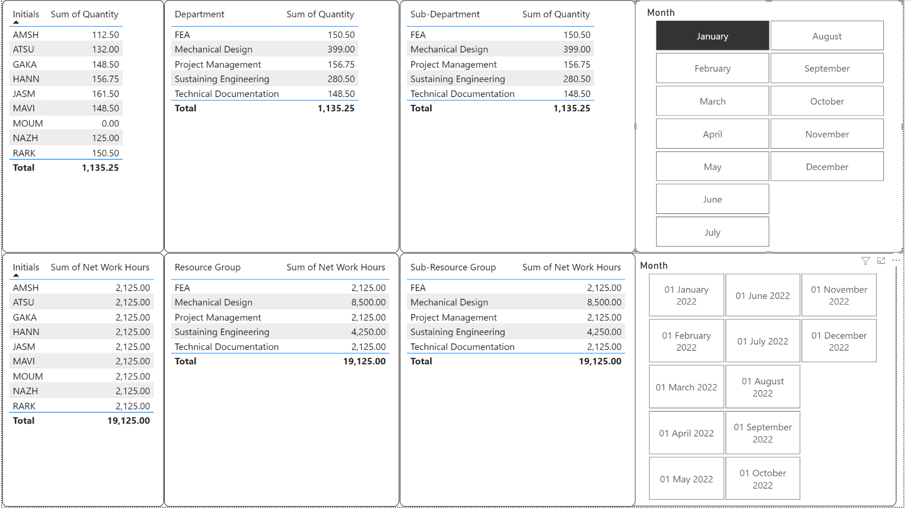Select the JASM row with quantity 161.50

66,94
